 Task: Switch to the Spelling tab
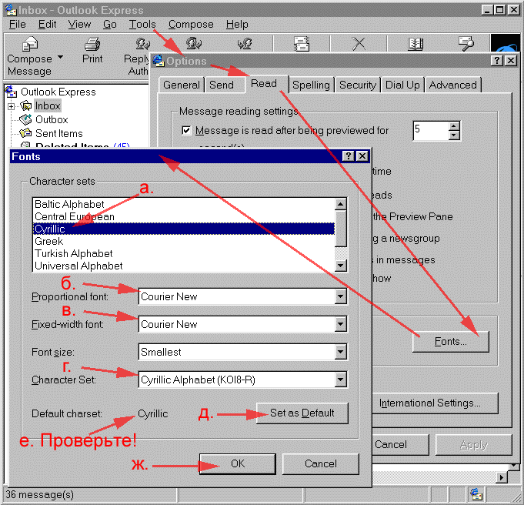pos(311,85)
